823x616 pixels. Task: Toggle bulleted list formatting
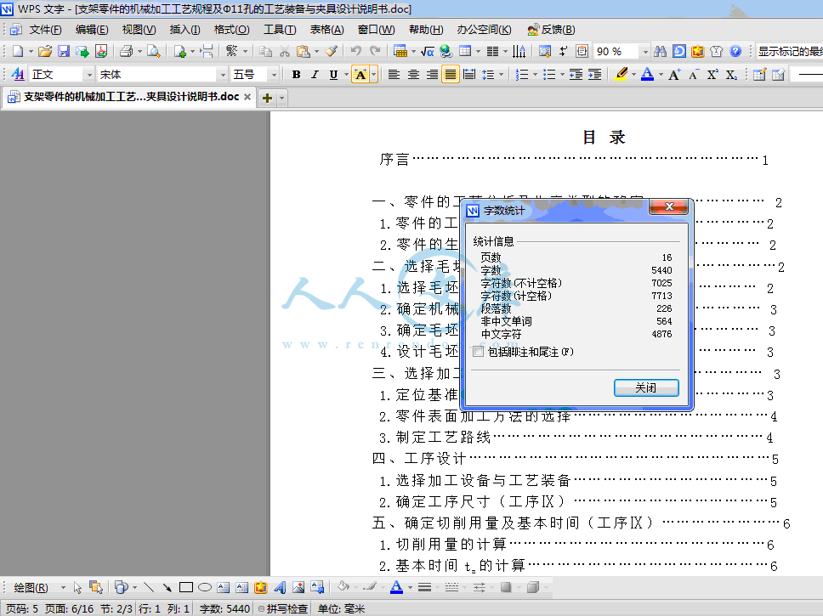549,75
